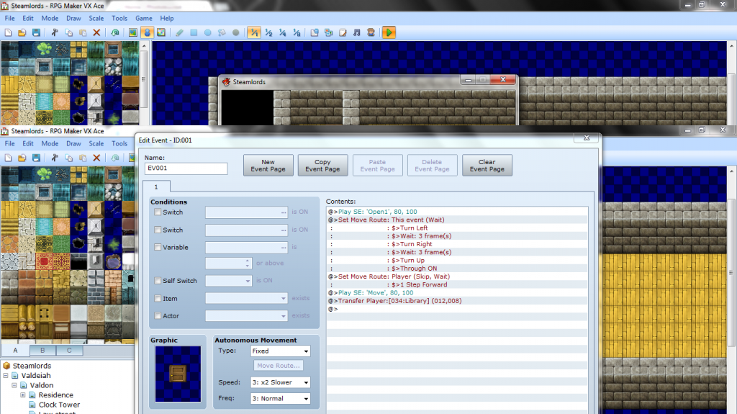The image size is (737, 414).
Task: Click Cut scissors icon in upper window toolbar
Action: (x=55, y=32)
